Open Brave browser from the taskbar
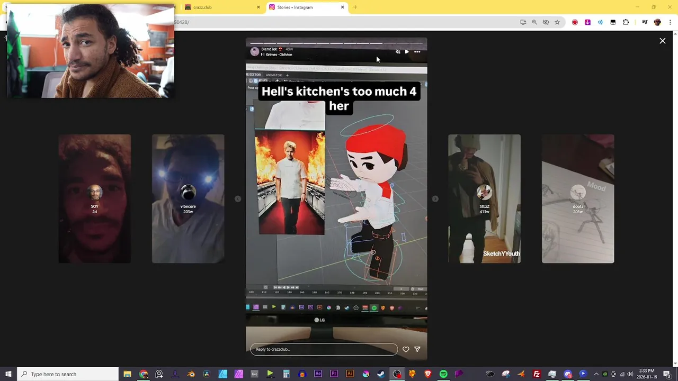Screen dimensions: 678x381 [428, 374]
